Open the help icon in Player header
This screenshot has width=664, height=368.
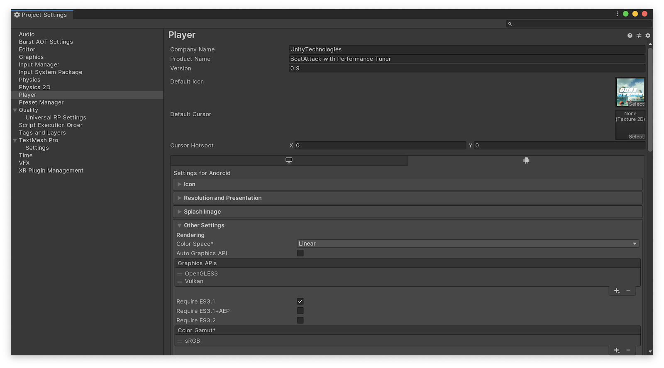630,36
